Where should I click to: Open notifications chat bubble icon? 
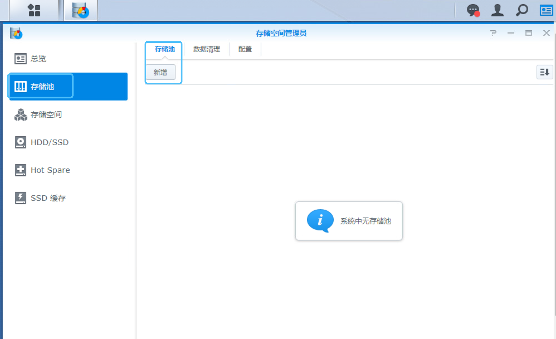(473, 10)
